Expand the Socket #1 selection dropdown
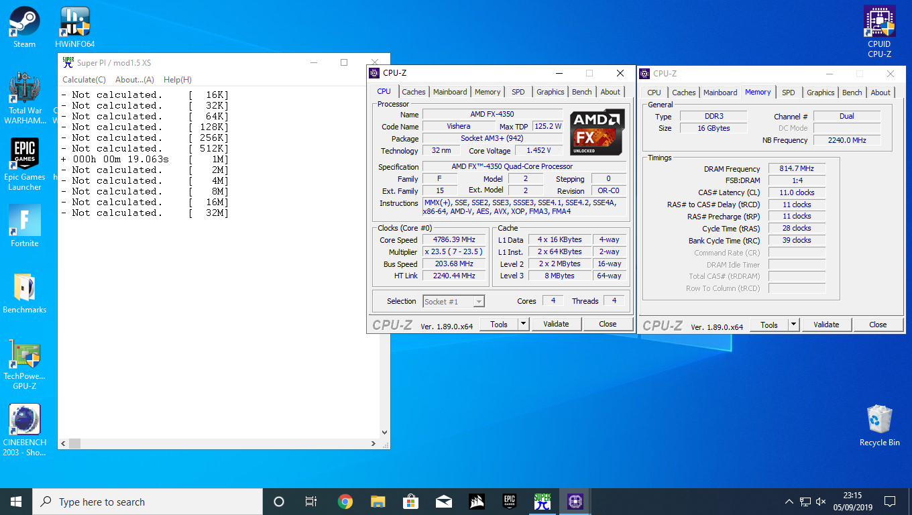Image resolution: width=912 pixels, height=515 pixels. point(478,302)
